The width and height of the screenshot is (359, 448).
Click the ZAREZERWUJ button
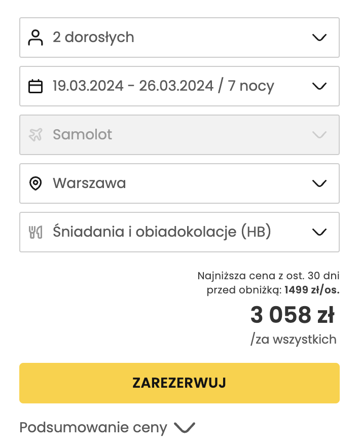[x=179, y=383]
